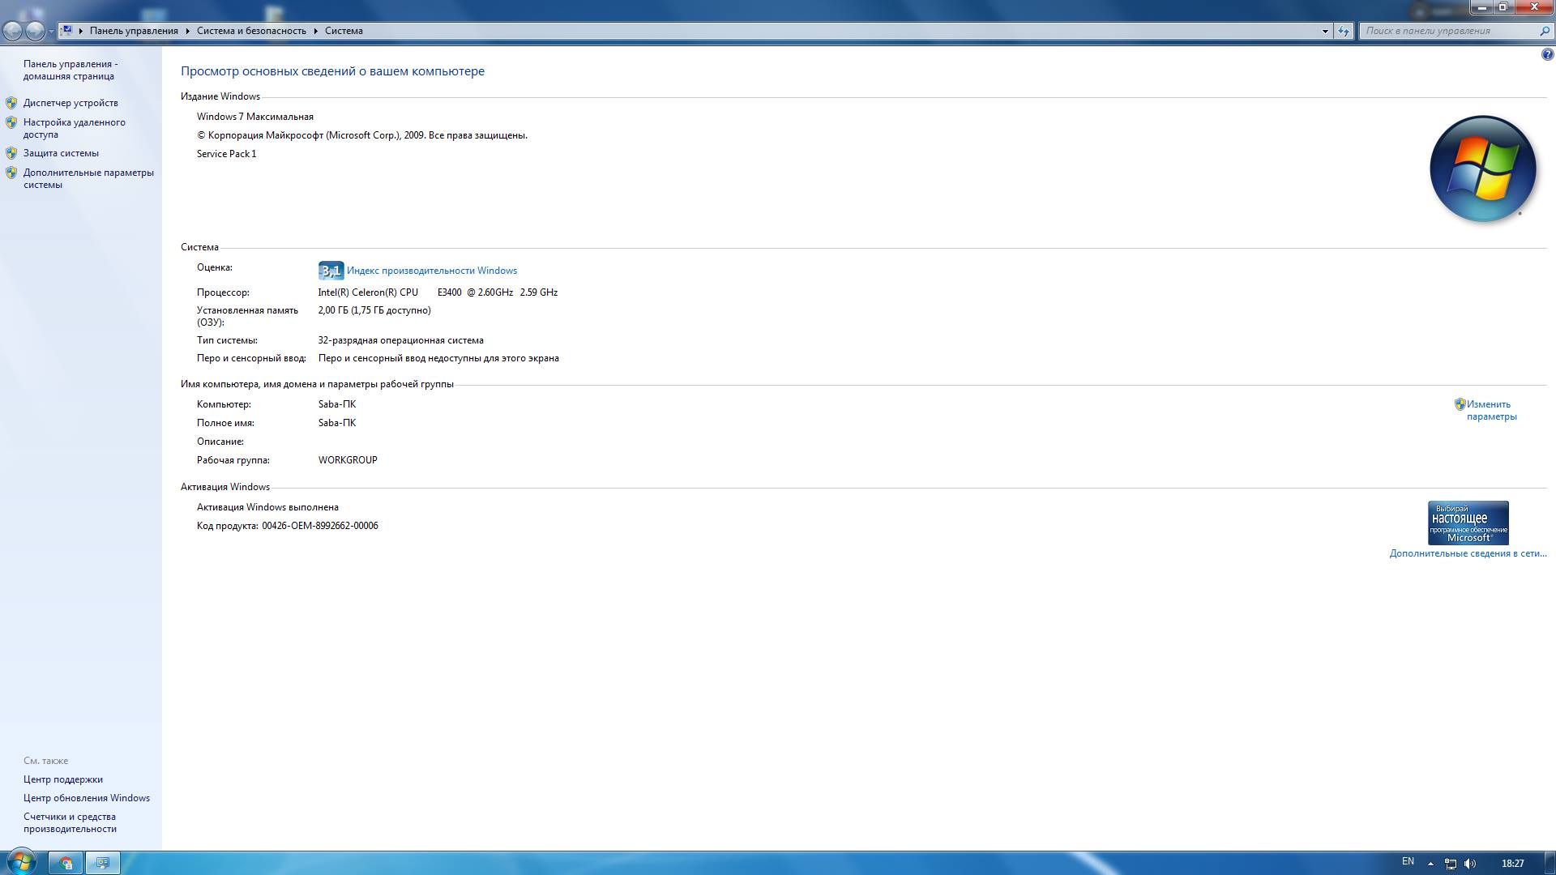Open the address bar history dropdown
The height and width of the screenshot is (875, 1556).
pos(1325,31)
